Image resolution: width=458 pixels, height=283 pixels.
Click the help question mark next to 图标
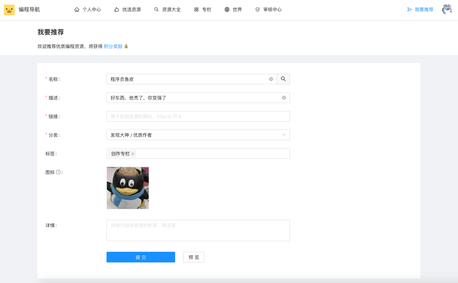(x=59, y=172)
